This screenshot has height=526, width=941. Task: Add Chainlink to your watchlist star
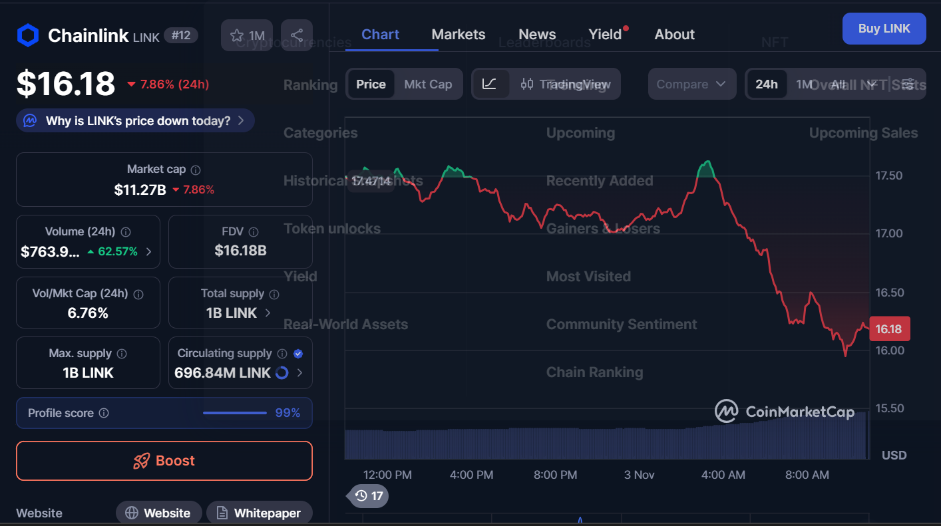pyautogui.click(x=238, y=35)
